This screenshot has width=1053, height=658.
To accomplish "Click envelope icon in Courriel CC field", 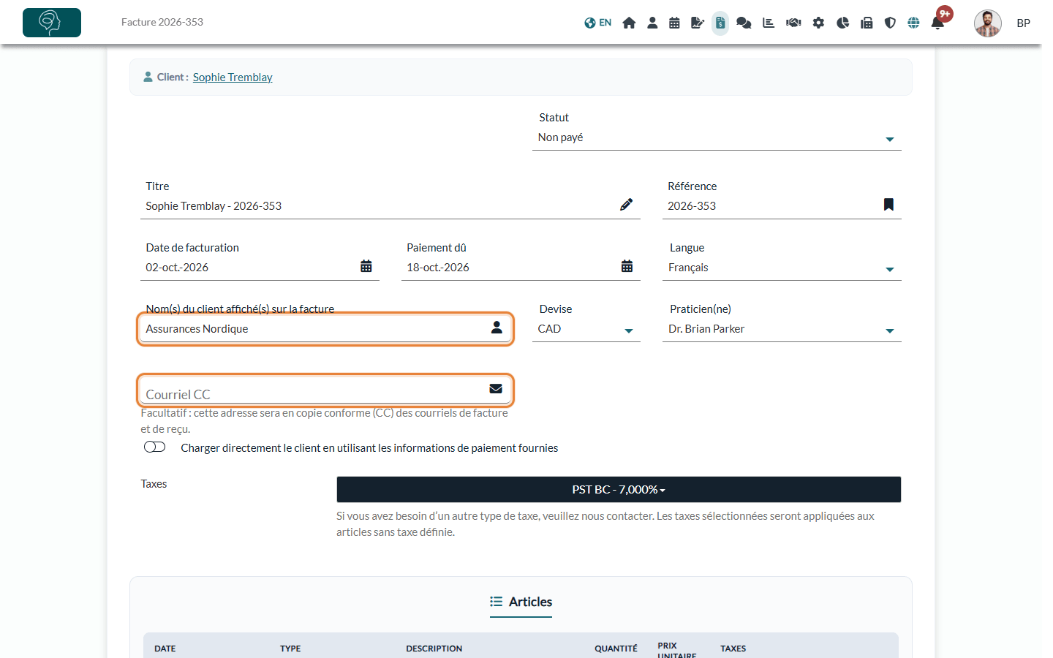I will [x=496, y=389].
